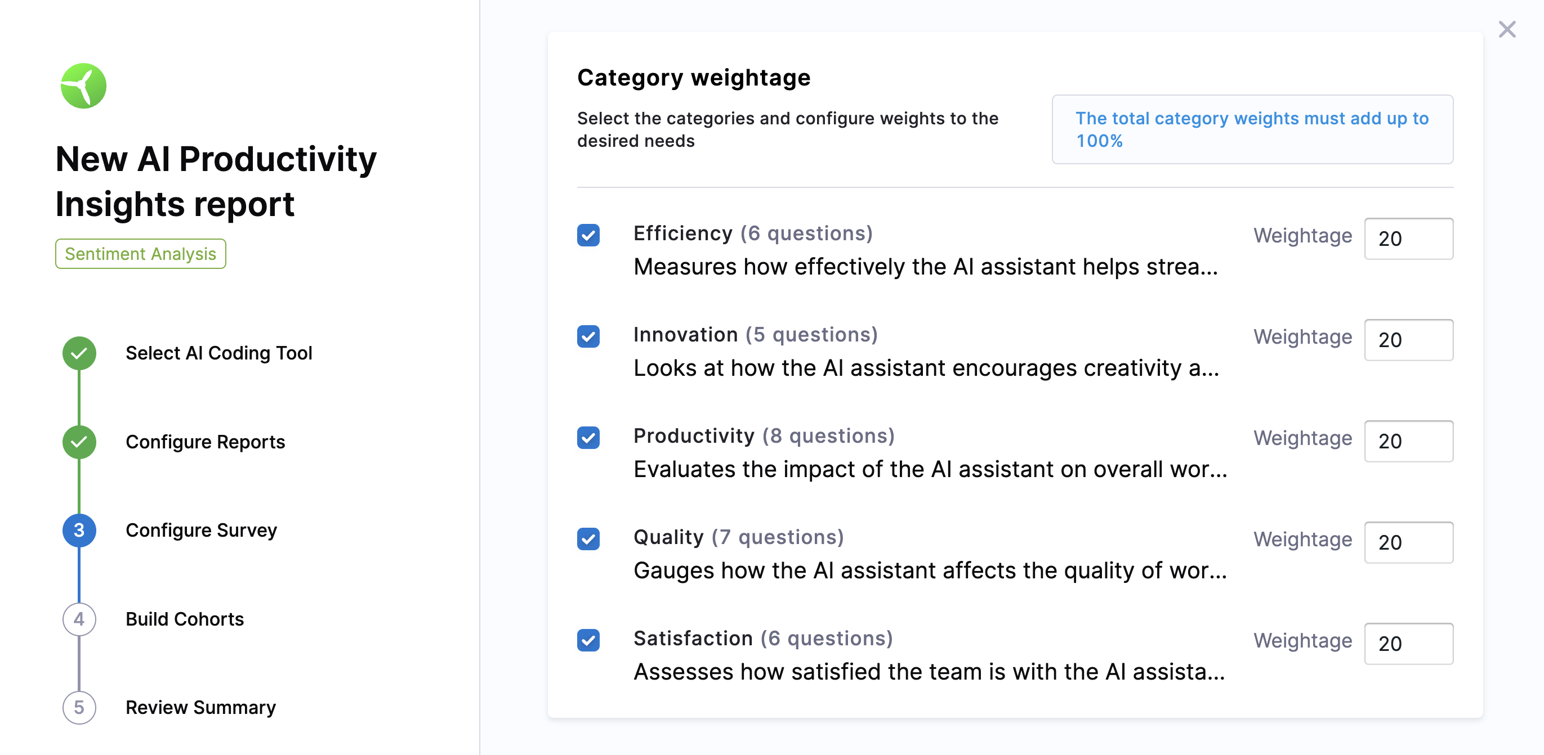The height and width of the screenshot is (755, 1544).
Task: Uncheck the Efficiency category checkbox
Action: pos(588,235)
